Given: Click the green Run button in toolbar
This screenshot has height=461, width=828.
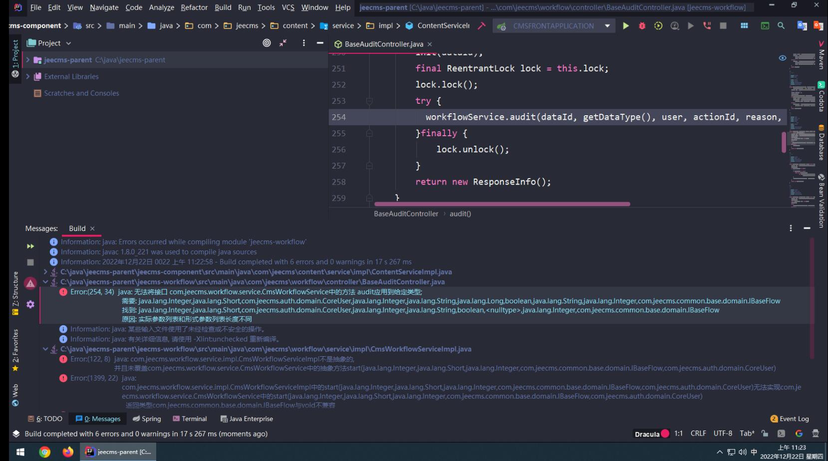Looking at the screenshot, I should [x=625, y=26].
